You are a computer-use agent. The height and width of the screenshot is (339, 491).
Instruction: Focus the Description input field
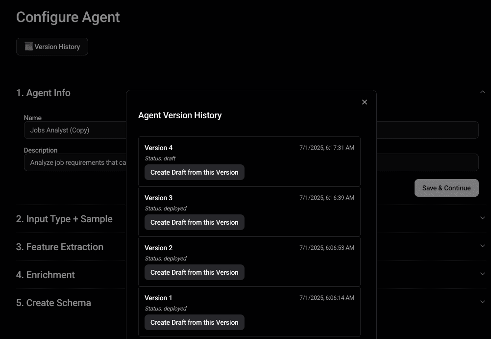(x=74, y=162)
